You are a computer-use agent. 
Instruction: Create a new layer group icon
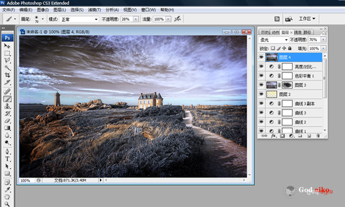coord(300,136)
